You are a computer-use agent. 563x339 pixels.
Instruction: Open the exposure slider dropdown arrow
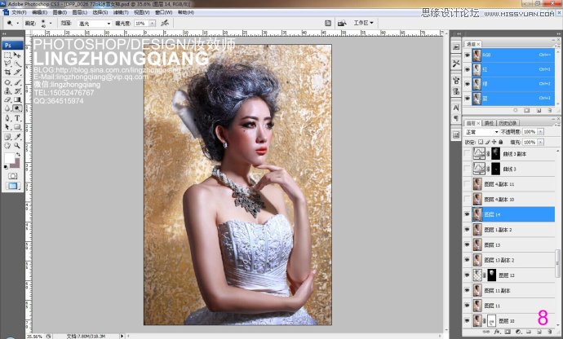[x=153, y=24]
